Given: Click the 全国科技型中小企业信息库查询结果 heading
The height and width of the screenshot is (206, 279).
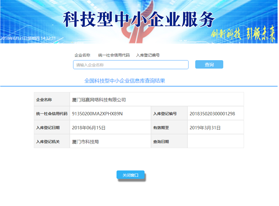Looking at the screenshot, I should click(125, 81).
